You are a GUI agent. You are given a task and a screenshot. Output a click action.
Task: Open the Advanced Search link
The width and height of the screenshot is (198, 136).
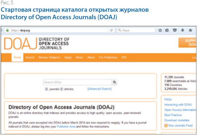99,89
